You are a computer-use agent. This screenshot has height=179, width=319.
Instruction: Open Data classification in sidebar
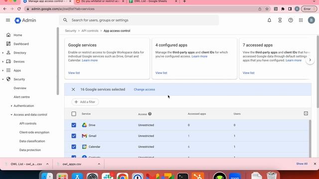coord(32,141)
